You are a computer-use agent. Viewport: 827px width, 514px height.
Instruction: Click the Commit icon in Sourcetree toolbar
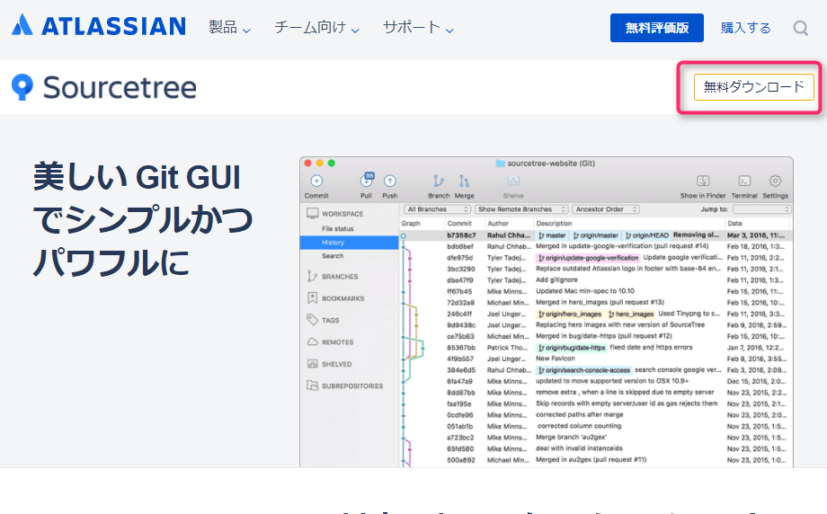click(316, 182)
